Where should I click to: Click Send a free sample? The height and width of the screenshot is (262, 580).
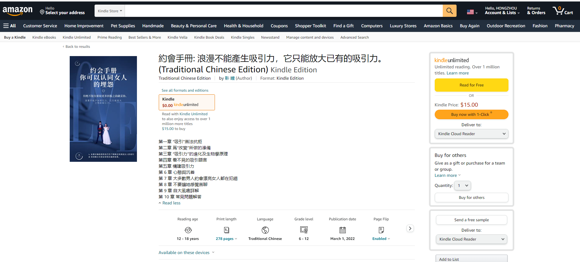[x=471, y=220]
